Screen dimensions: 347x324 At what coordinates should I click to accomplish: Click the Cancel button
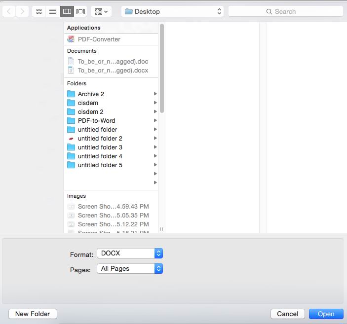(x=287, y=314)
